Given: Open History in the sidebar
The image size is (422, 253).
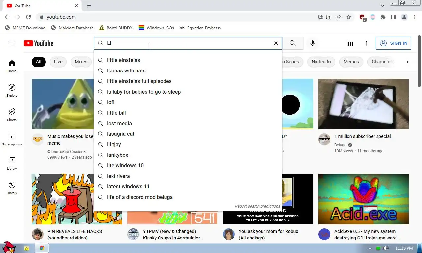Looking at the screenshot, I should click(x=12, y=188).
